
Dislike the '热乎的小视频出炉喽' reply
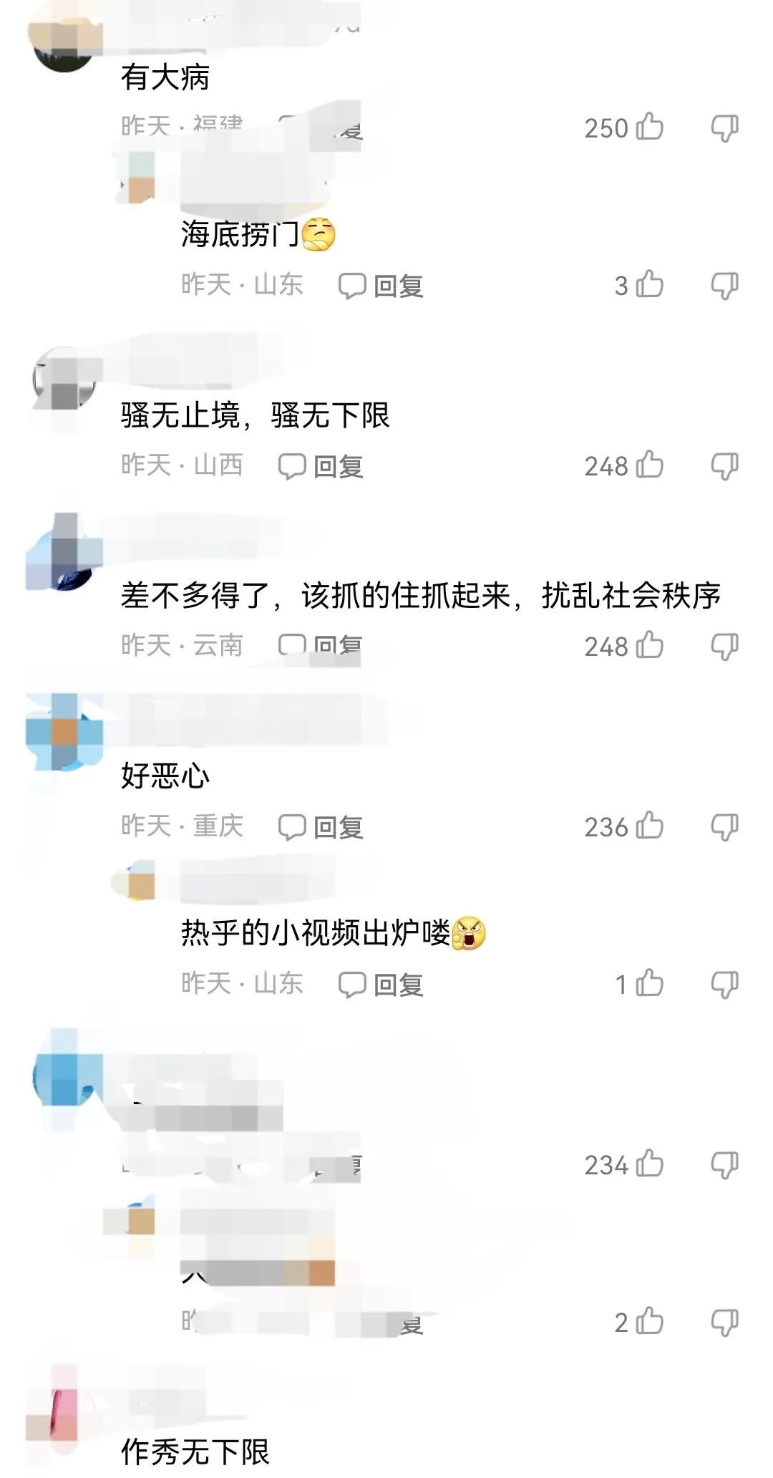pos(724,985)
